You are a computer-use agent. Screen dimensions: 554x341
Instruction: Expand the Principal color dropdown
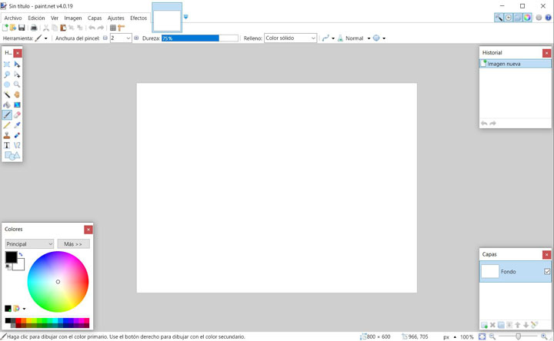coord(29,244)
